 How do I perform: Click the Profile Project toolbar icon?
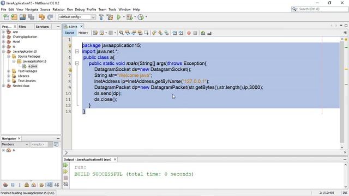click(141, 17)
